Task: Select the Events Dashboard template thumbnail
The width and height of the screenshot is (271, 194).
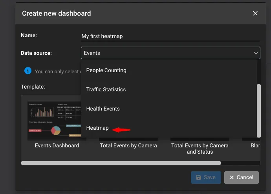Action: [x=54, y=121]
